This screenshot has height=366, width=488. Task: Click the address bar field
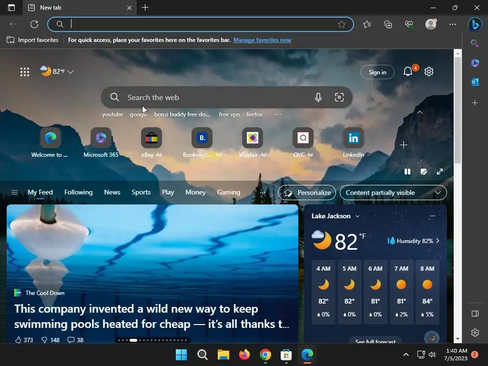[x=201, y=24]
